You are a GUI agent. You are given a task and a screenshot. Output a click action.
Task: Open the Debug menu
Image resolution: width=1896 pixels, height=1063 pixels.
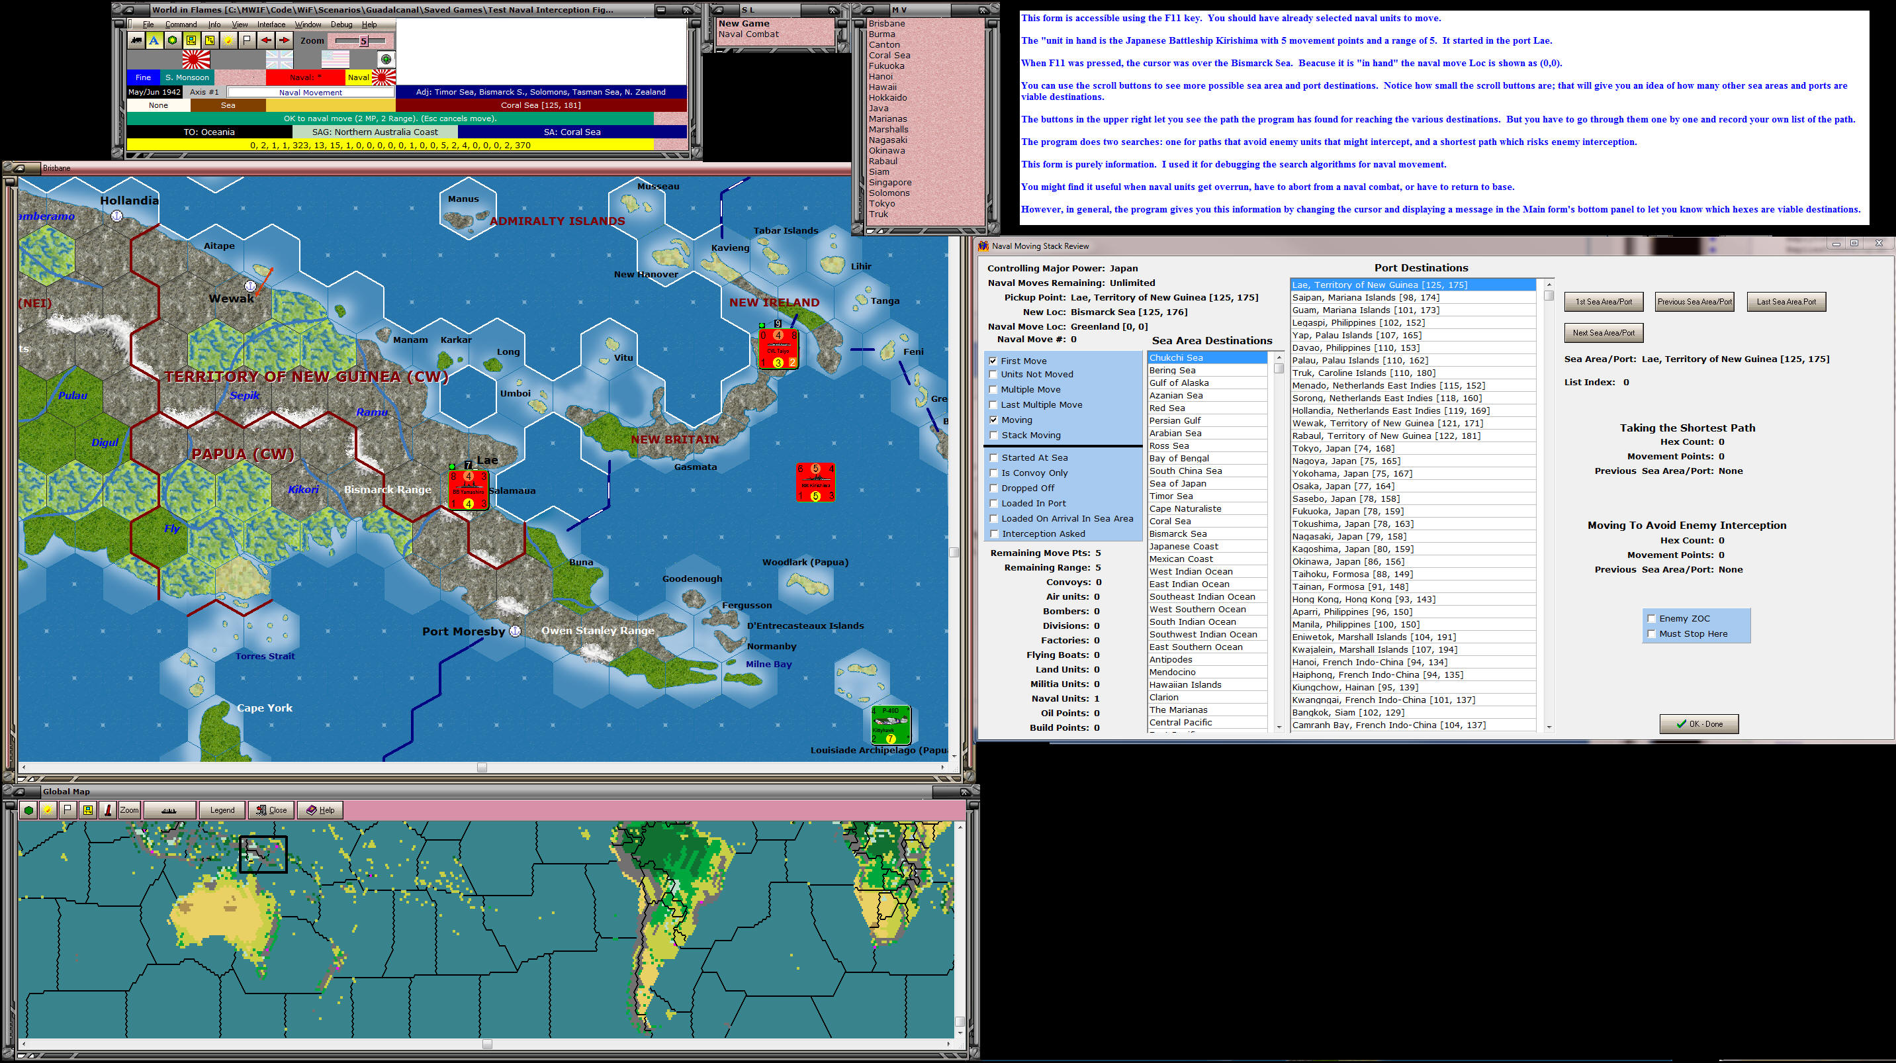coord(341,24)
